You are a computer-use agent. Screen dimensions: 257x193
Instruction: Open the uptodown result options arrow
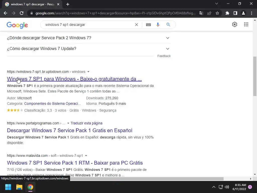pos(88,72)
